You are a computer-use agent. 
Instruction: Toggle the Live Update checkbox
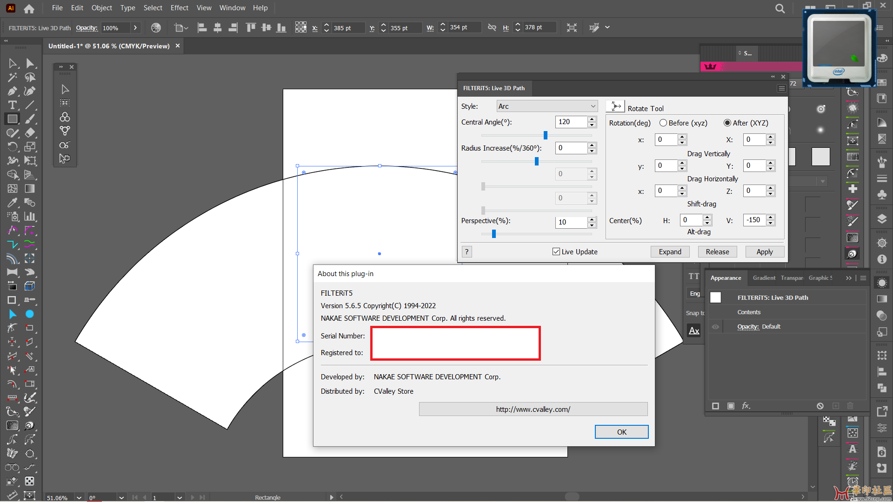[x=556, y=251]
